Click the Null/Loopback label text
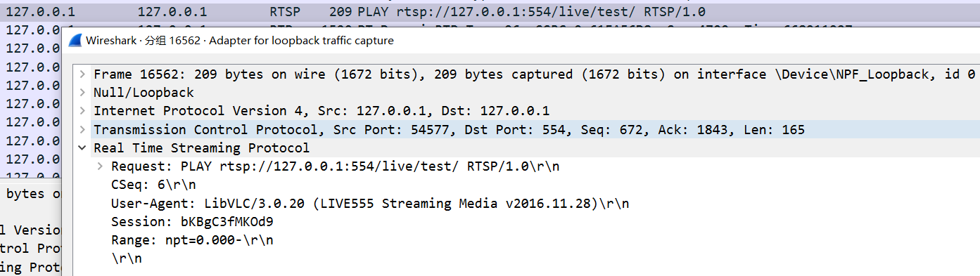 tap(144, 93)
